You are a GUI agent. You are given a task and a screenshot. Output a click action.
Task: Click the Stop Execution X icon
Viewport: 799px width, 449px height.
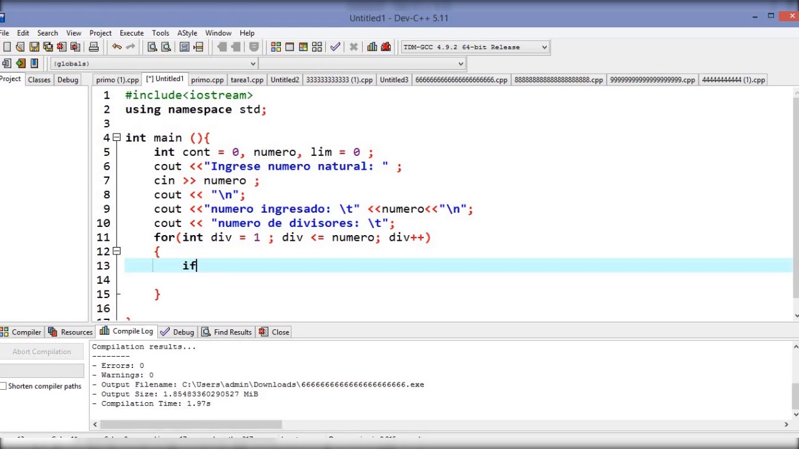click(353, 47)
